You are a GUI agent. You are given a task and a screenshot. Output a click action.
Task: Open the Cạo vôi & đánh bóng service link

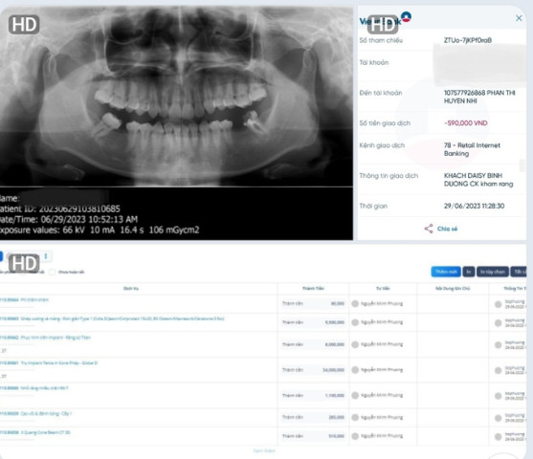46,413
